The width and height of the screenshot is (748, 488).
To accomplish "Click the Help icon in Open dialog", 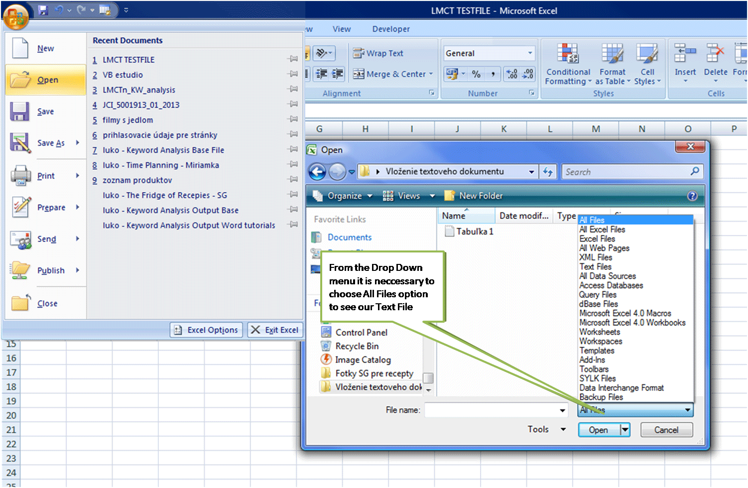I will pos(692,196).
